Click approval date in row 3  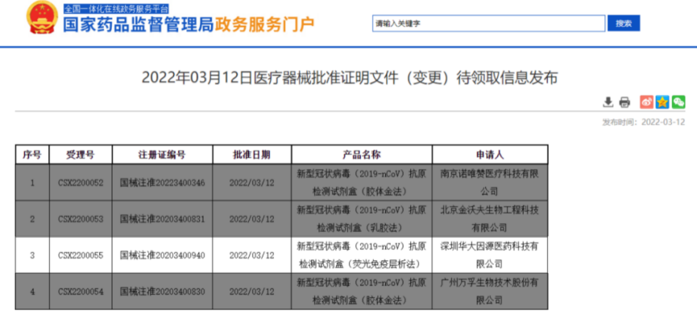pyautogui.click(x=252, y=256)
